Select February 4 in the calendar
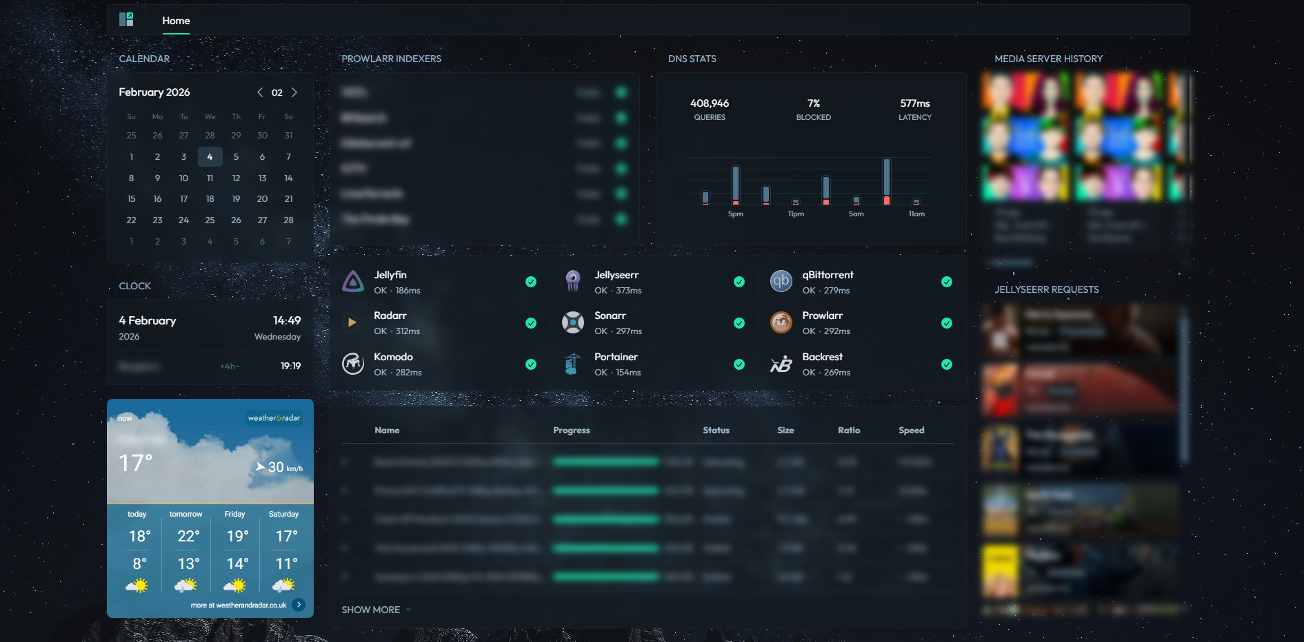Viewport: 1304px width, 642px height. coord(210,156)
